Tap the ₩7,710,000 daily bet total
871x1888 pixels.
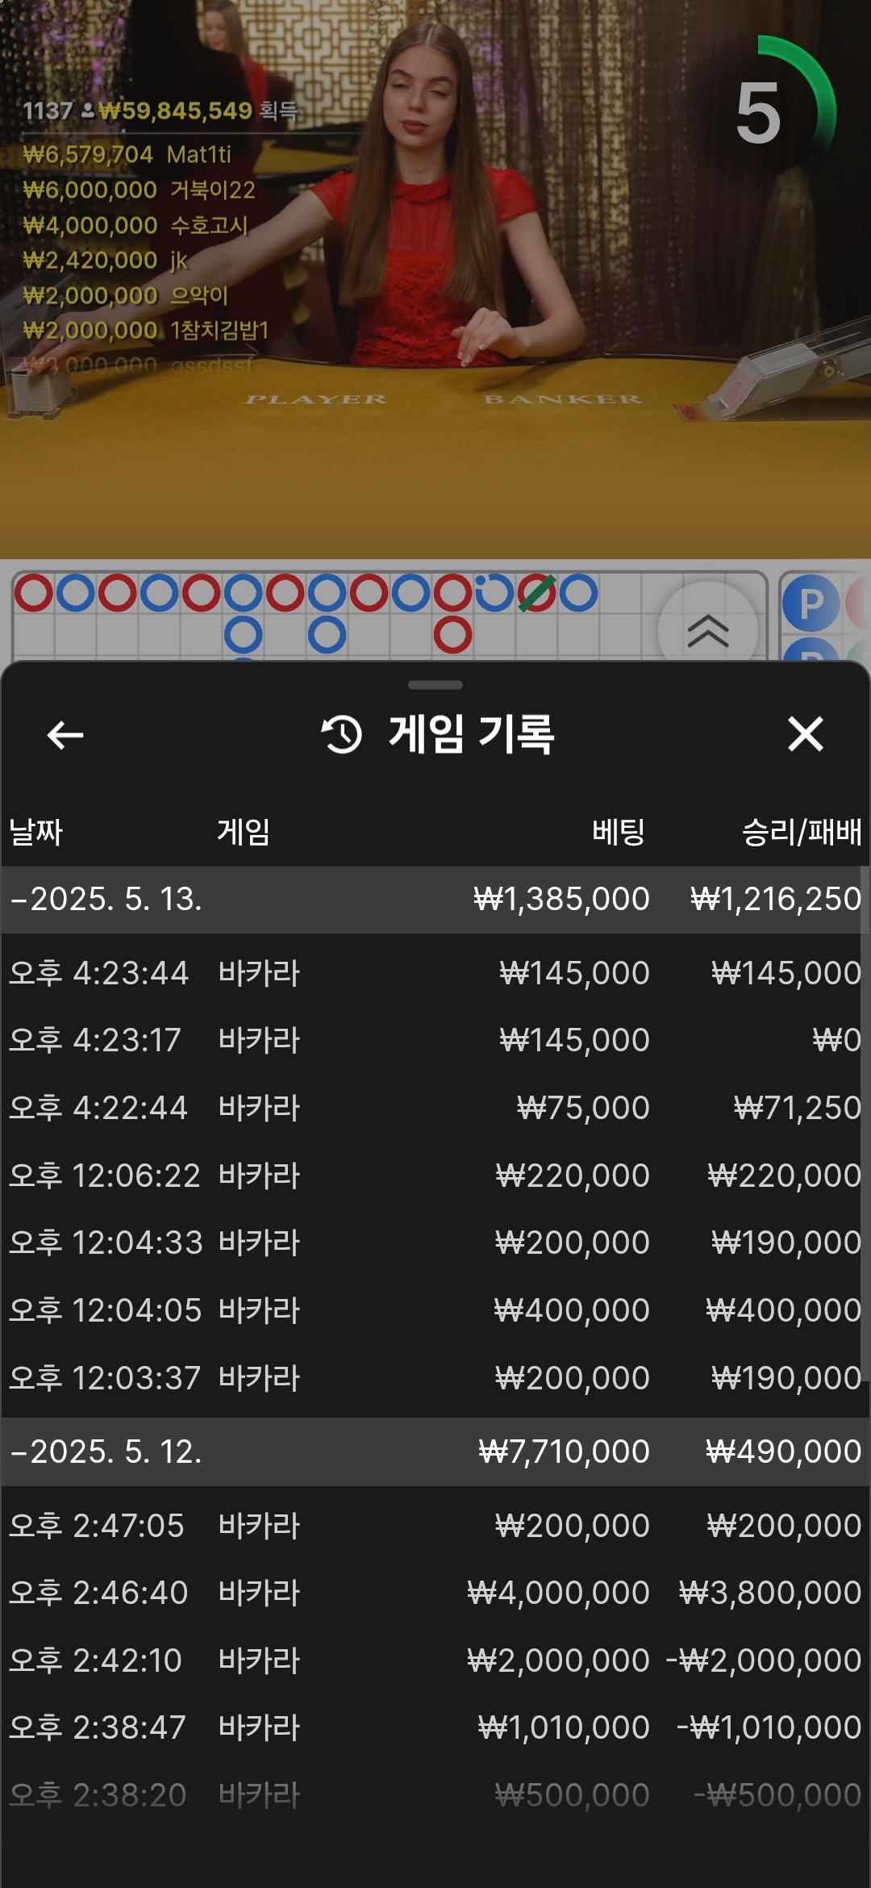564,1452
